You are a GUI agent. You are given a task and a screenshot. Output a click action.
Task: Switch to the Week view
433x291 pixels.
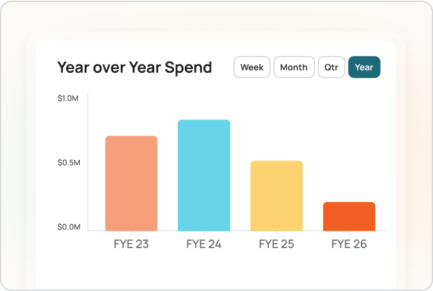[x=252, y=67]
